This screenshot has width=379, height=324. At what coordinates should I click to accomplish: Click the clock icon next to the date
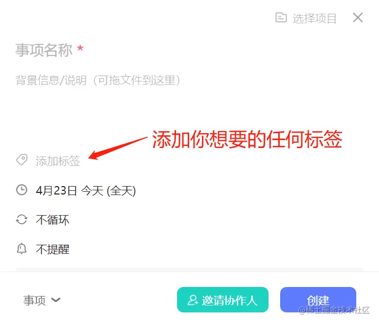click(x=22, y=190)
